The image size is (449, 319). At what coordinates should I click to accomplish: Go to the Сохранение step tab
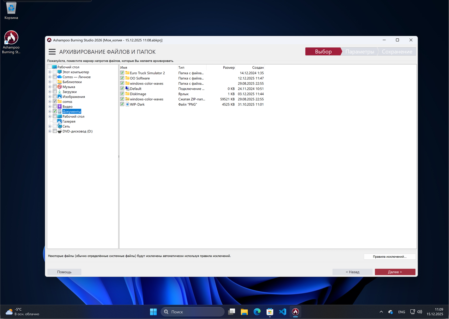397,52
